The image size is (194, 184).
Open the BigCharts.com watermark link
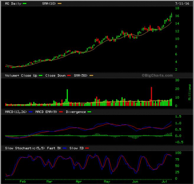(x=157, y=75)
